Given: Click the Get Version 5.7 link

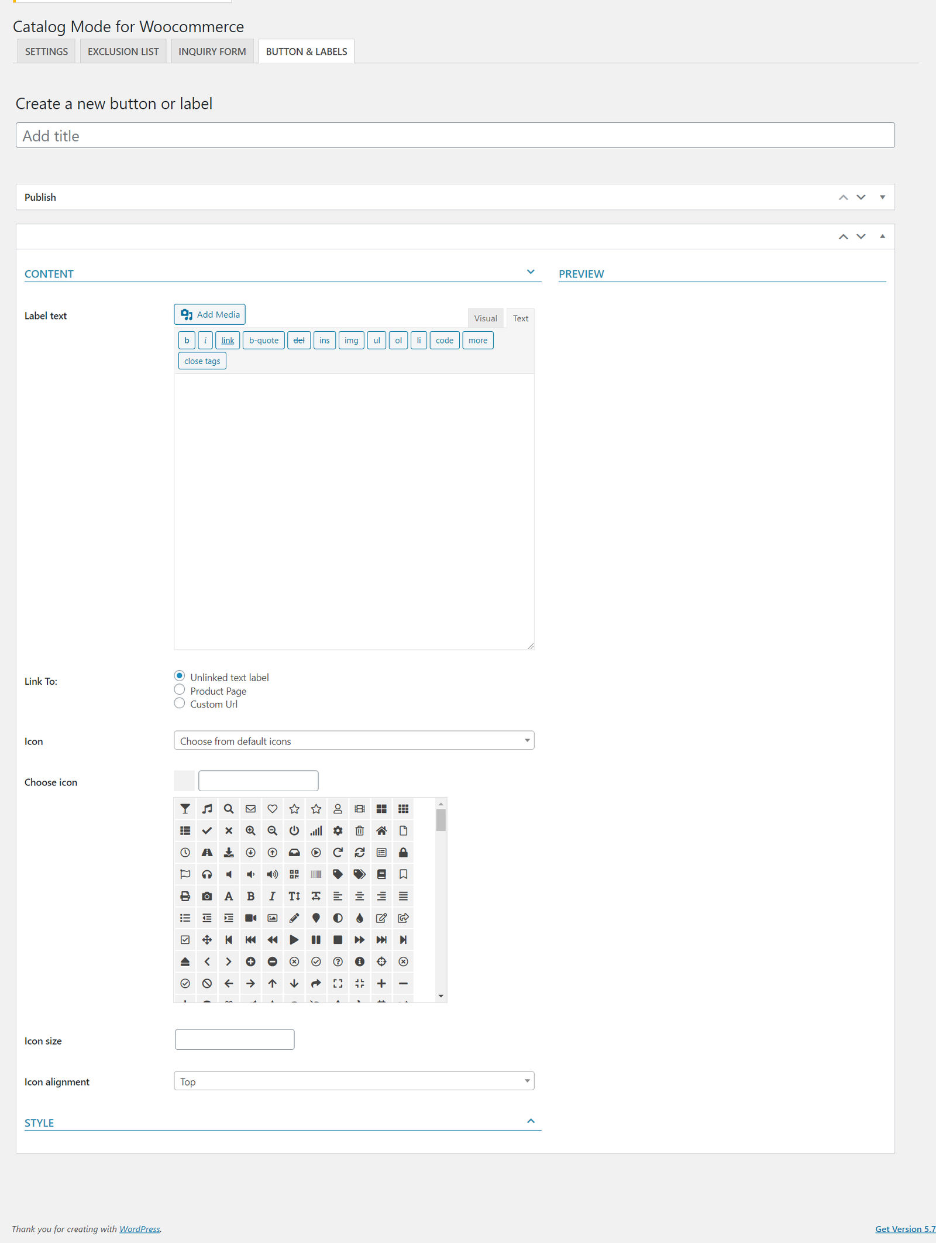Looking at the screenshot, I should [905, 1229].
